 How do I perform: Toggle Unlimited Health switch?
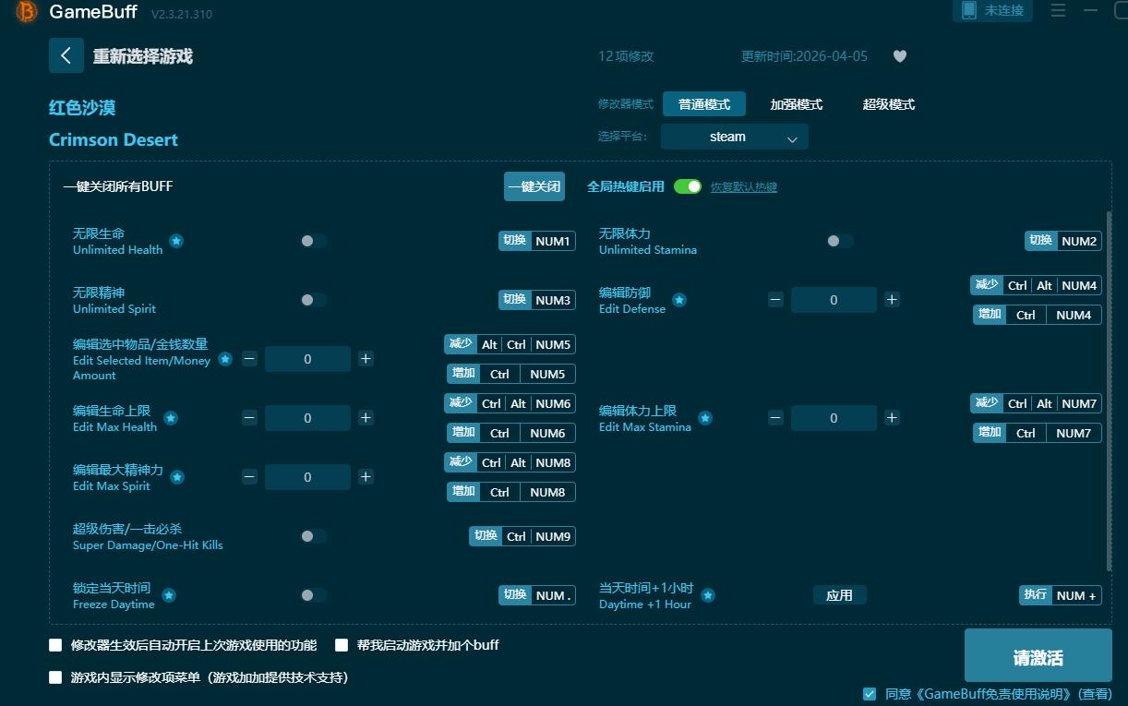point(313,241)
